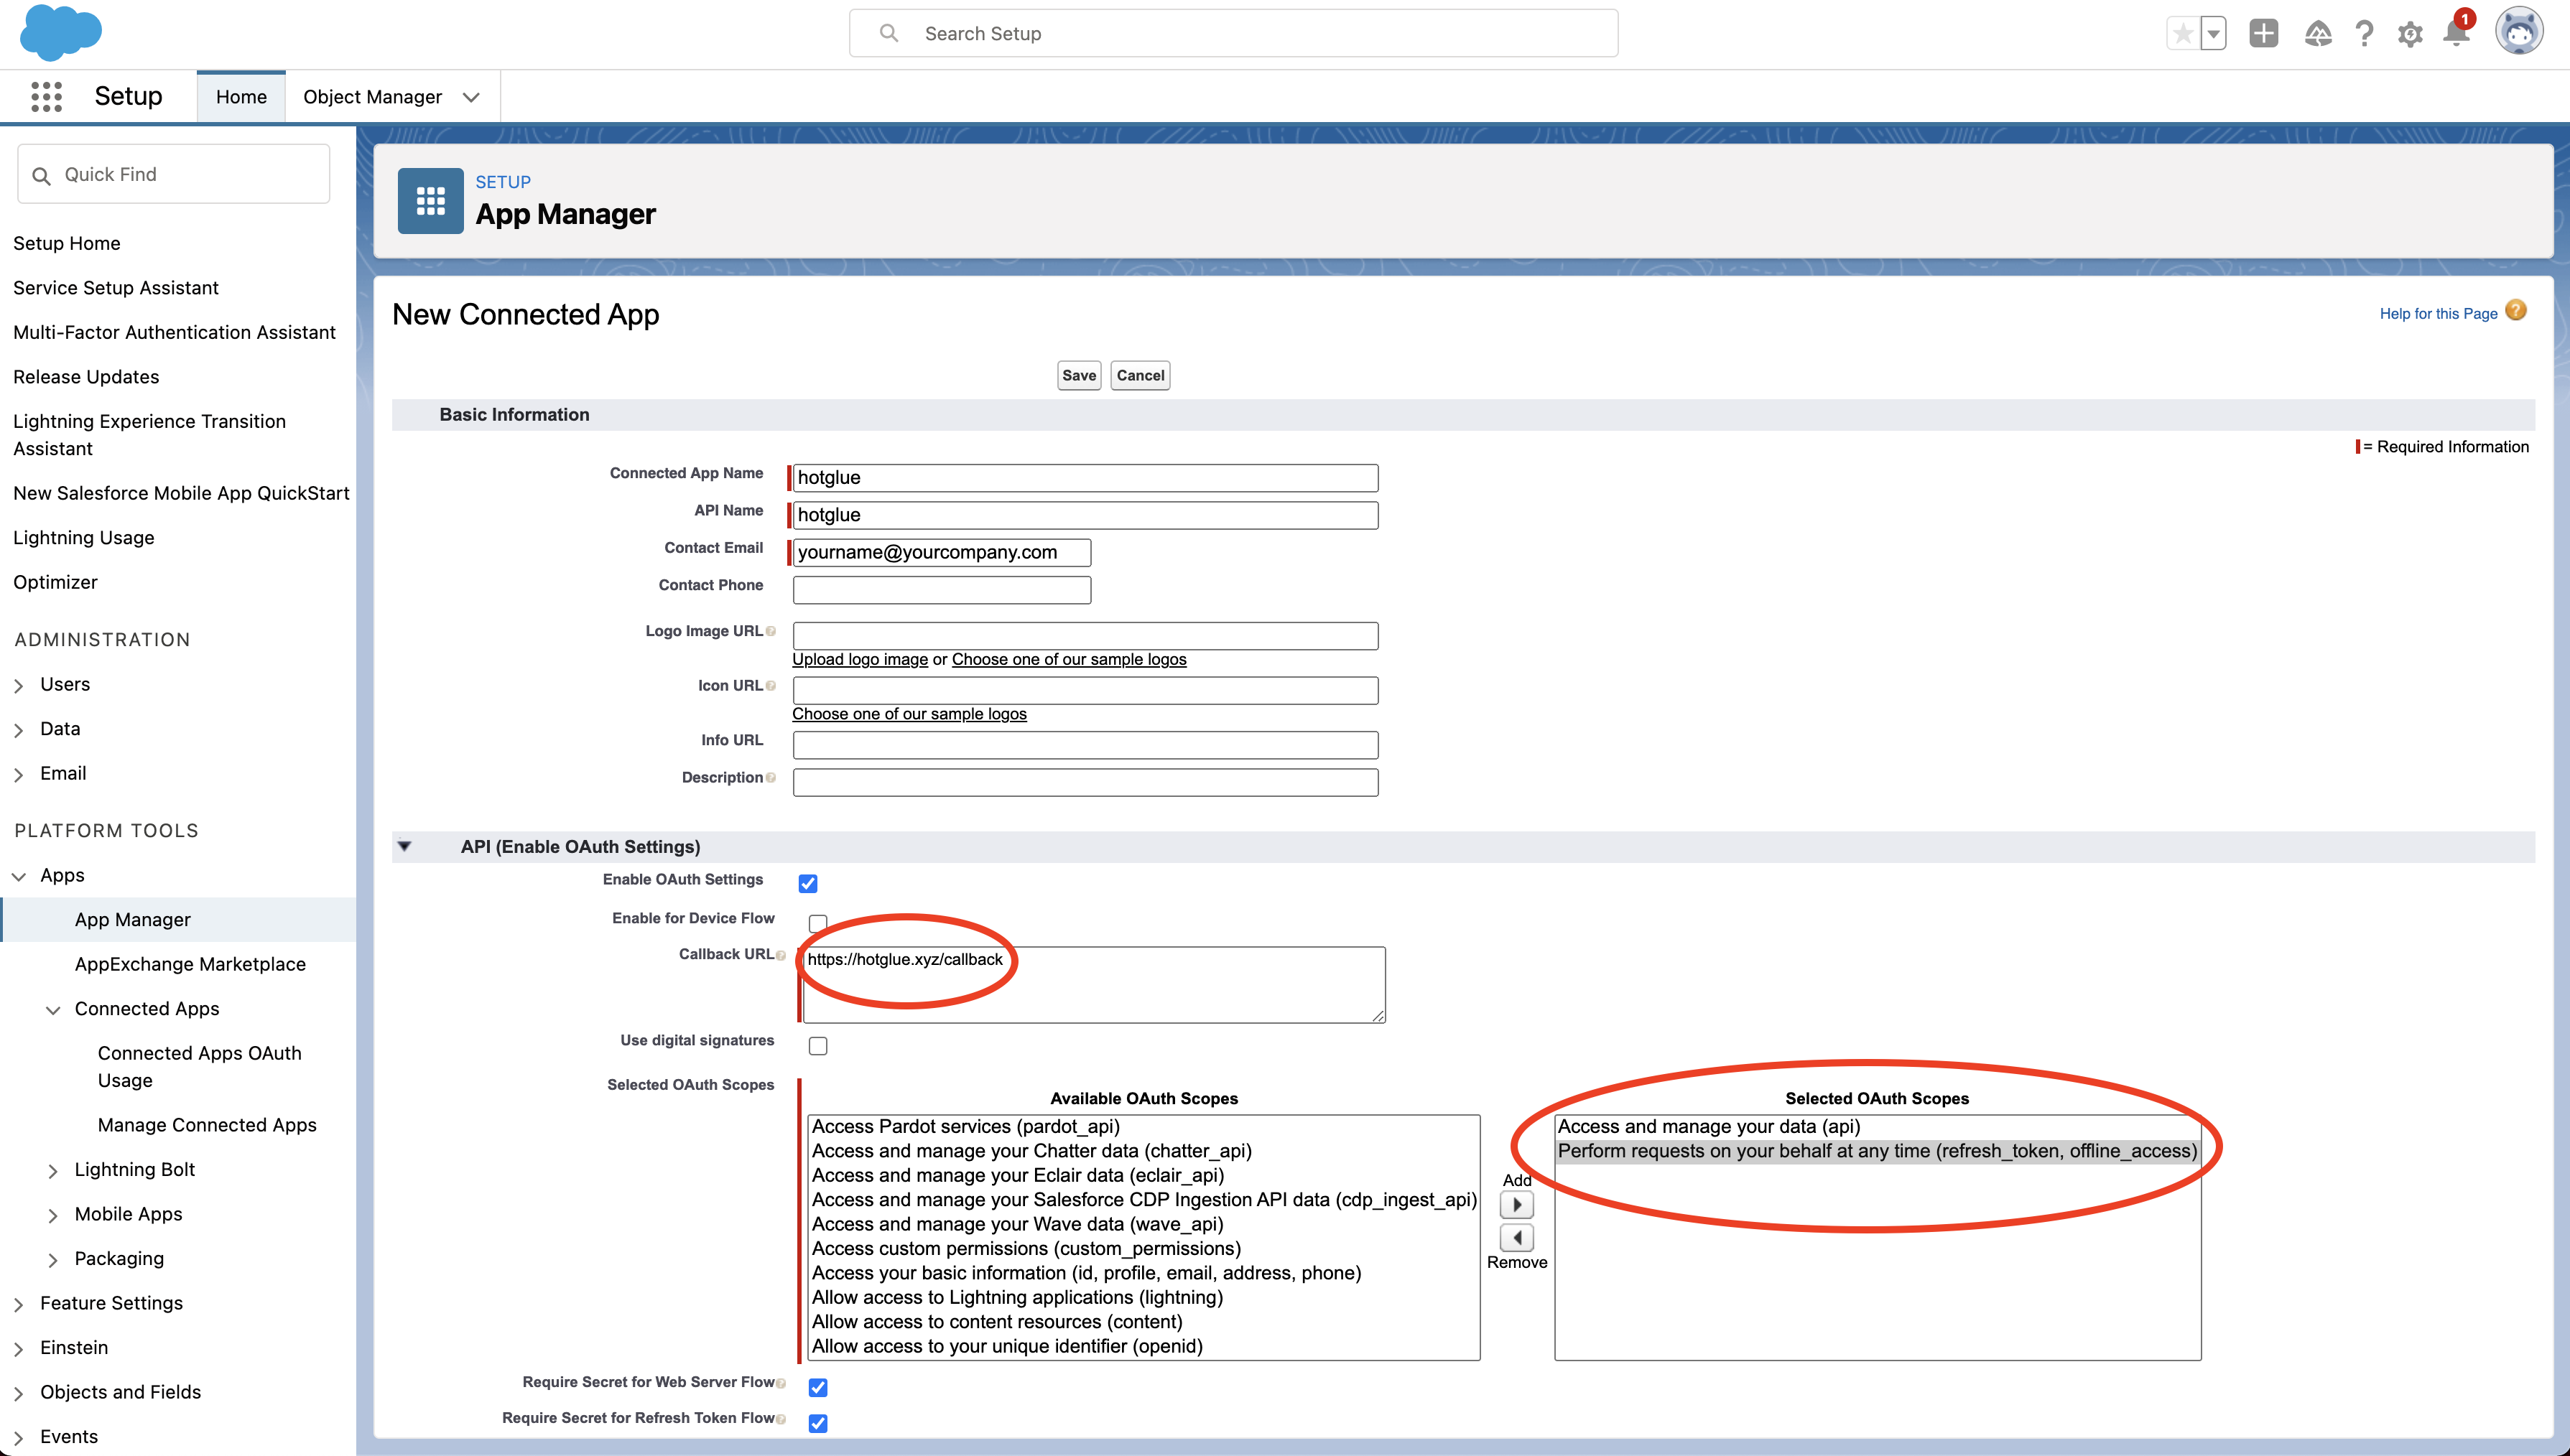
Task: Expand the Feature Settings node
Action: coord(18,1305)
